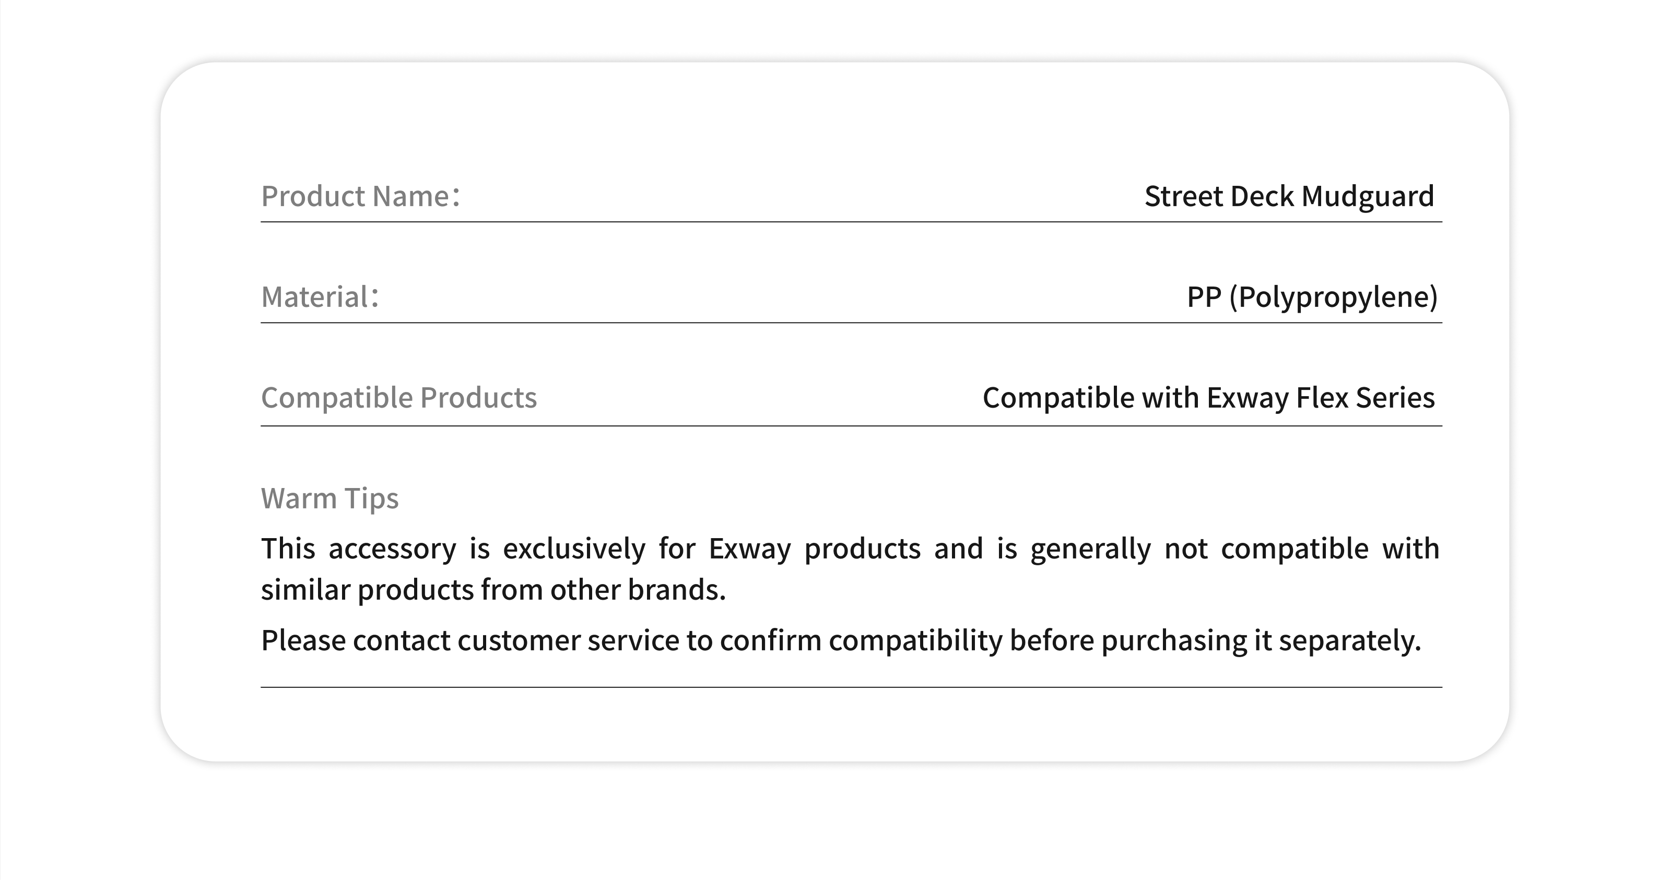
Task: Click the word 'exclusively' in the tips paragraph
Action: point(573,549)
